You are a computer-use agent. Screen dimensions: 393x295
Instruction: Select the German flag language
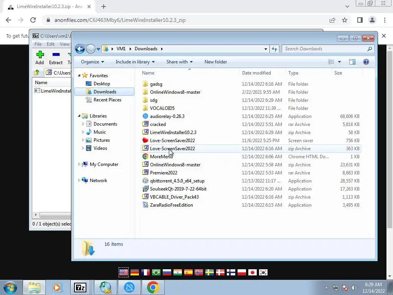(135, 272)
